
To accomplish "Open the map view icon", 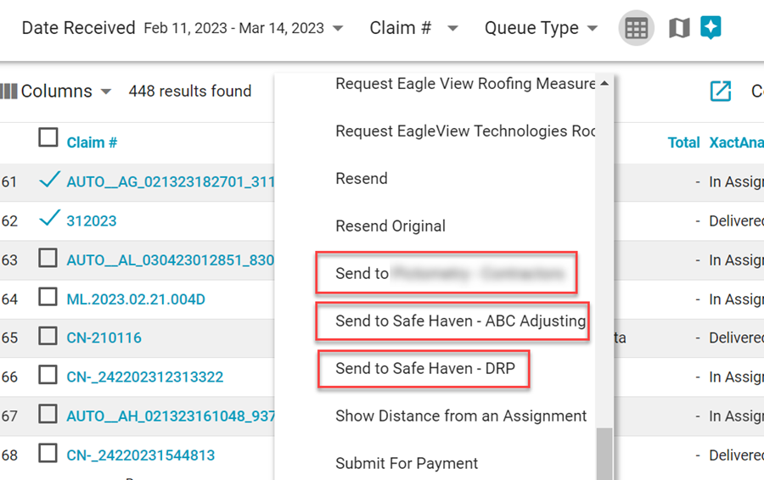I will tap(679, 28).
